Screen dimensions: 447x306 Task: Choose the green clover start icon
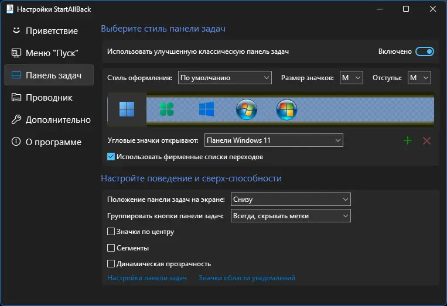(167, 109)
